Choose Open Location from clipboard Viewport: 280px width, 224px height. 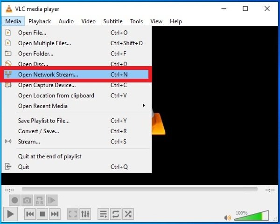tap(77, 95)
